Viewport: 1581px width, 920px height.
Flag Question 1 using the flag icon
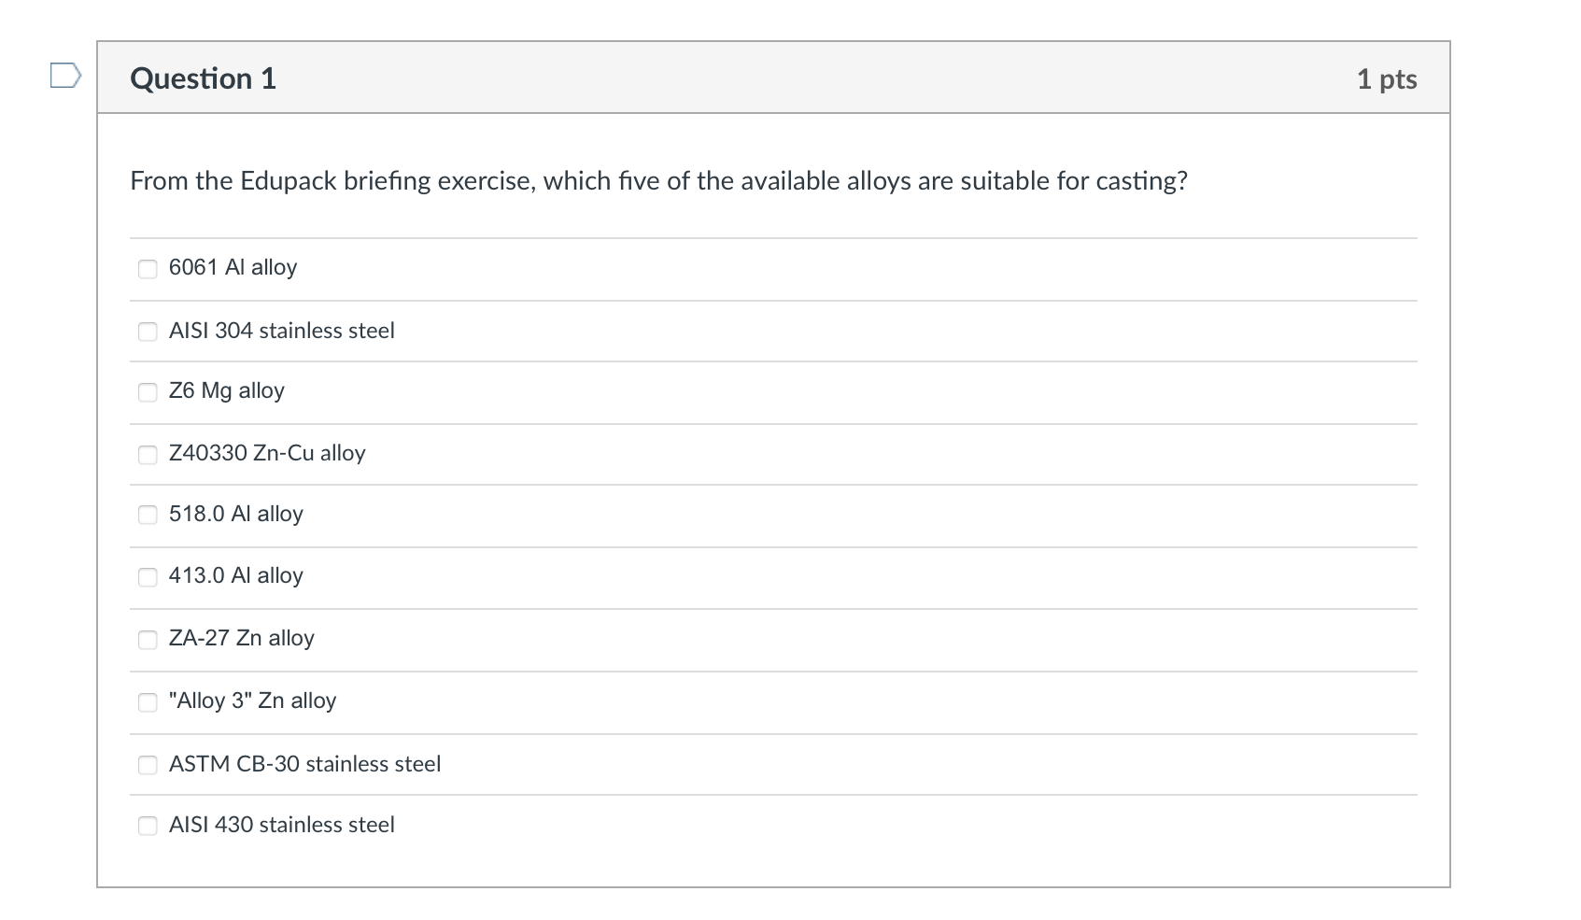pos(65,75)
